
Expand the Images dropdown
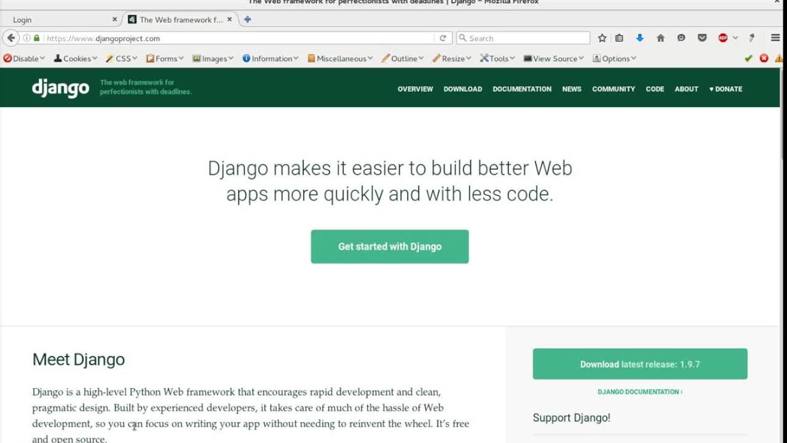point(213,58)
